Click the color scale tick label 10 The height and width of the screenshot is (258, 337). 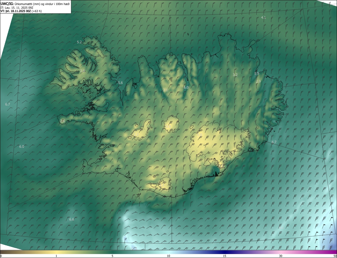click(x=168, y=256)
